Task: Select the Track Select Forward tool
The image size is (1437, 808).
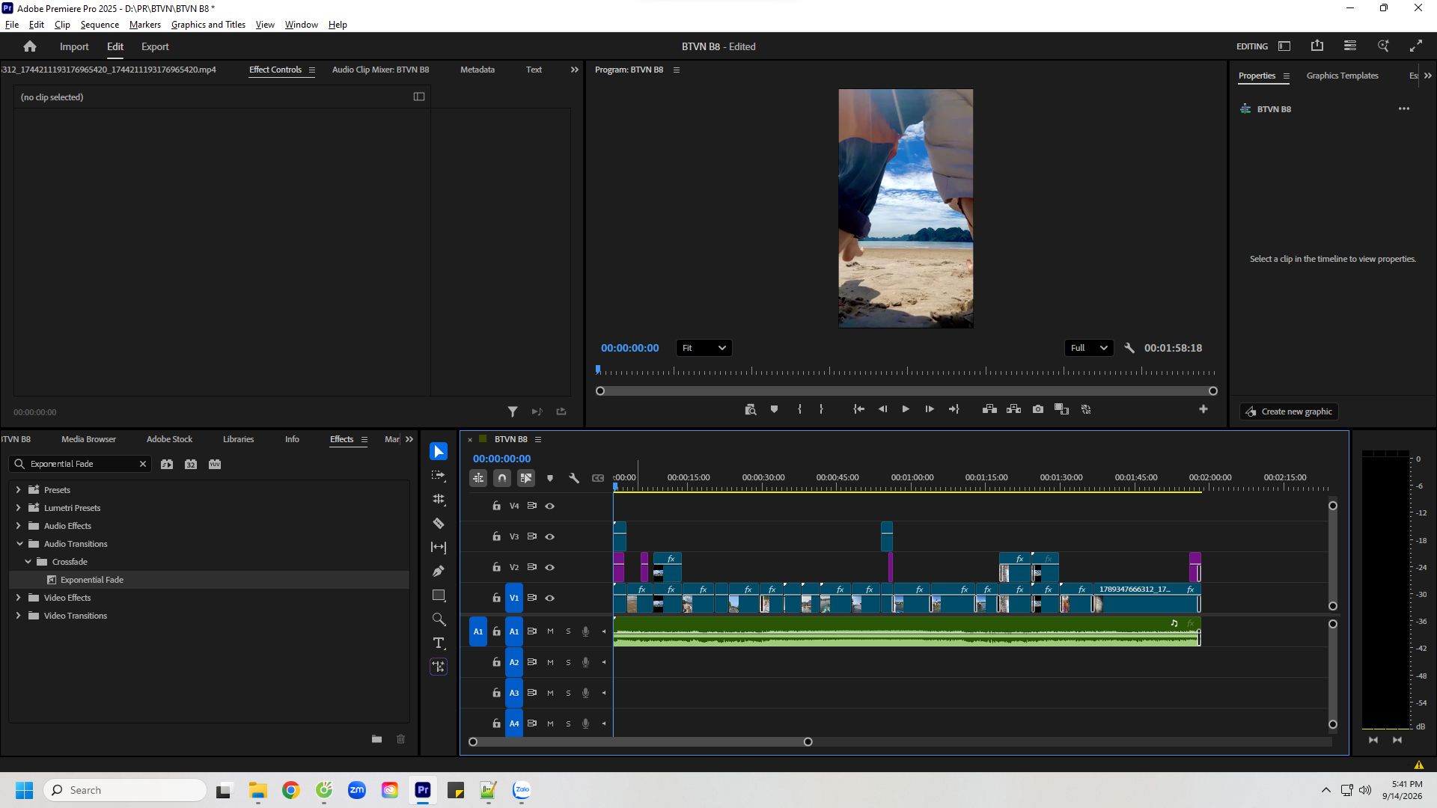Action: (439, 476)
